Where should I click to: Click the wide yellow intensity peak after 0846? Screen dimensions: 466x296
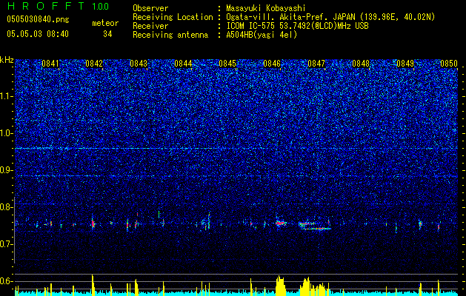click(x=280, y=286)
